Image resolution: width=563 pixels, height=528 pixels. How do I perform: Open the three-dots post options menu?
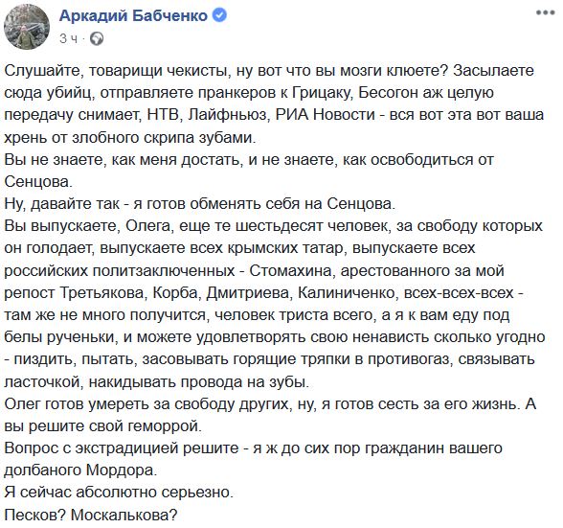[x=545, y=13]
